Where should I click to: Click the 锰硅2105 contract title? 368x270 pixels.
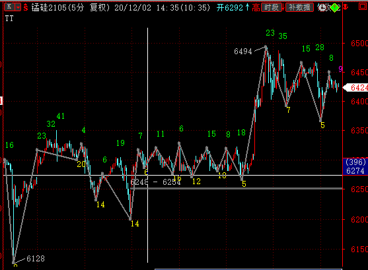(49, 7)
